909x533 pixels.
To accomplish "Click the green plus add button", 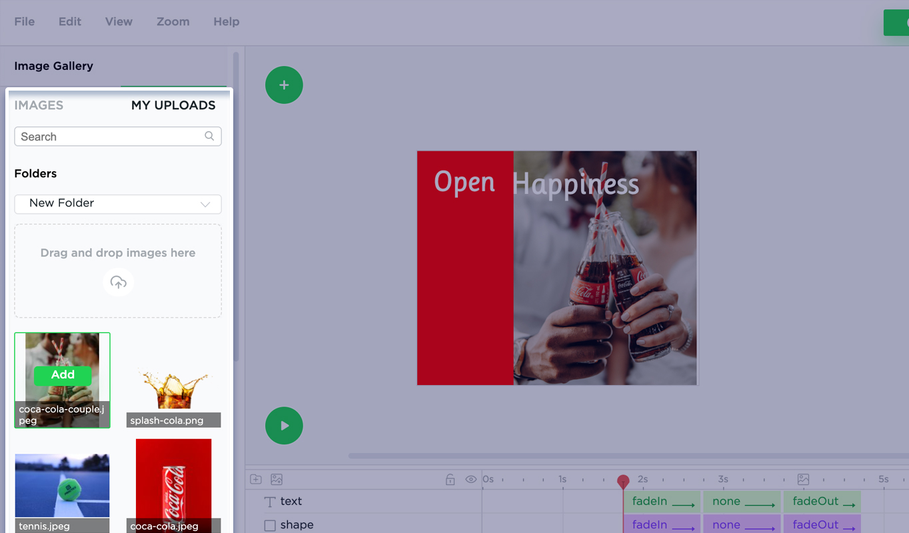I will [x=284, y=85].
